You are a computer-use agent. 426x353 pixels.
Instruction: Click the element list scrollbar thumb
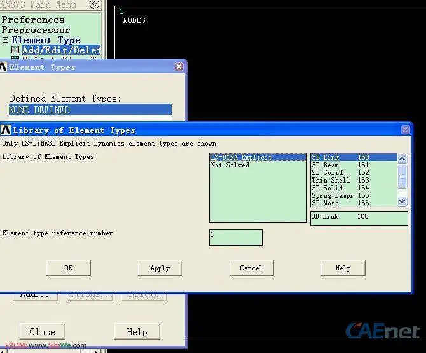click(402, 176)
